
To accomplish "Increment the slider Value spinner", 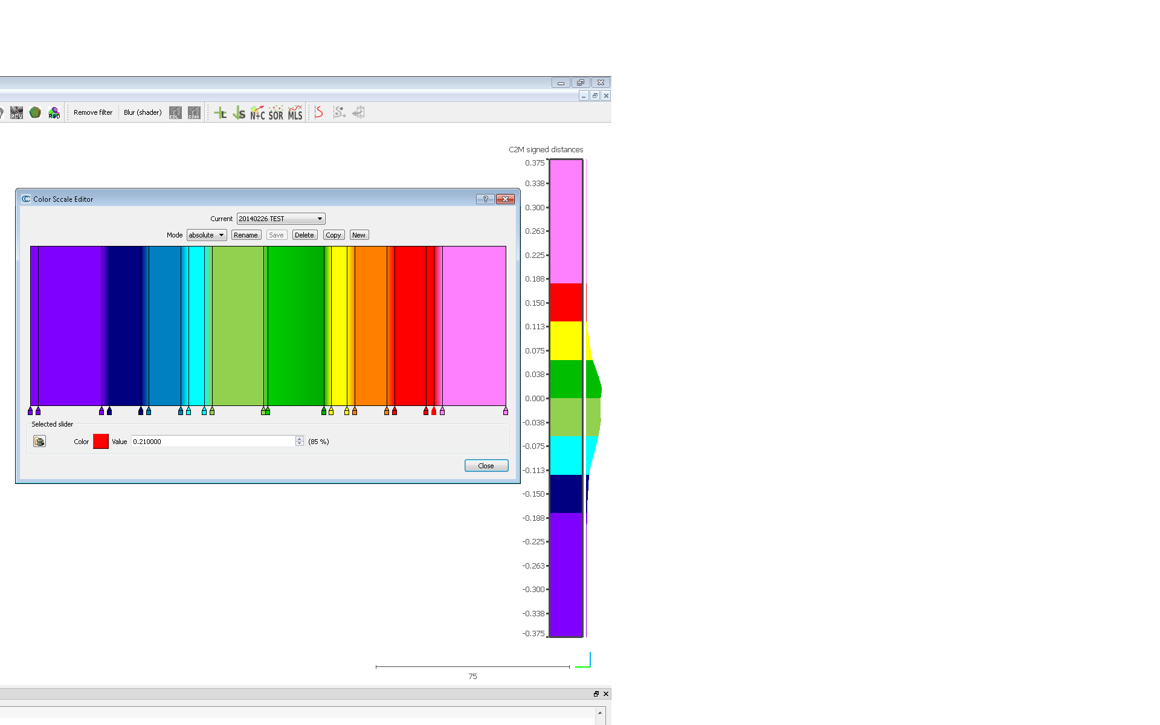I will 300,439.
